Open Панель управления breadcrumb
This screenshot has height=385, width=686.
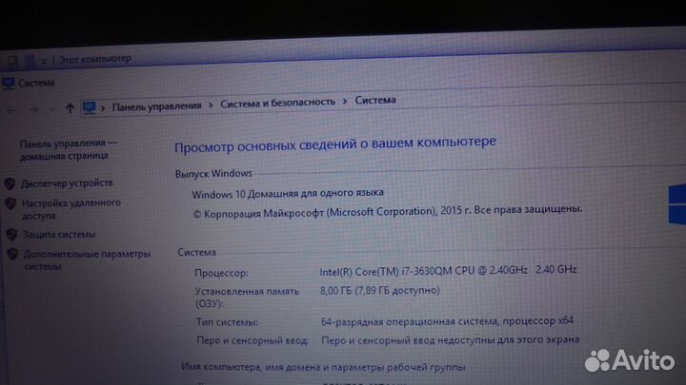click(156, 106)
